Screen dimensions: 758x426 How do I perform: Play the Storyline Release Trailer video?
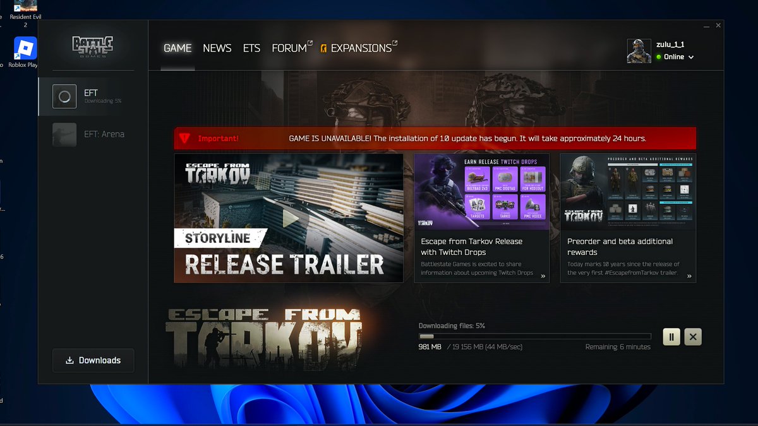(x=289, y=218)
